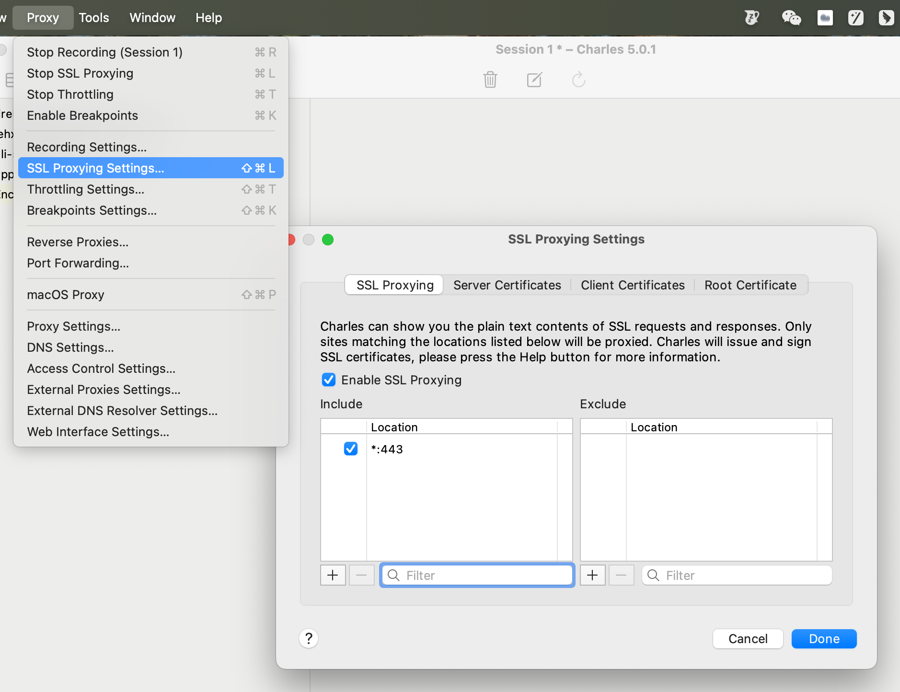Choose Reverse Proxies… menu item
The height and width of the screenshot is (692, 900).
click(x=151, y=242)
